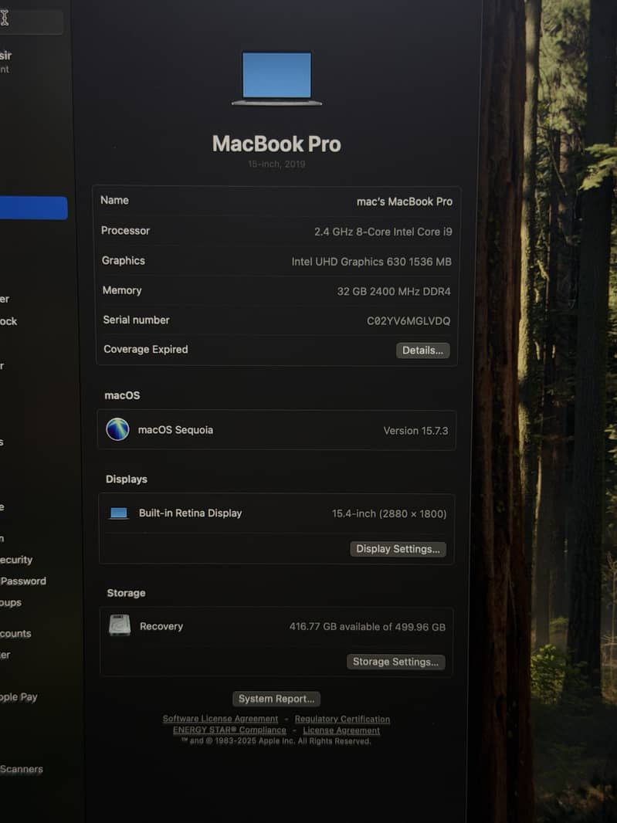Image resolution: width=617 pixels, height=823 pixels.
Task: Click the Built-in Retina Display label
Action: (x=190, y=513)
